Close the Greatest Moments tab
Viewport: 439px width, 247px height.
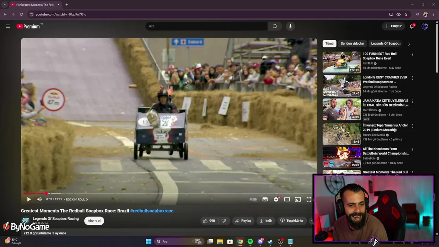(x=58, y=5)
